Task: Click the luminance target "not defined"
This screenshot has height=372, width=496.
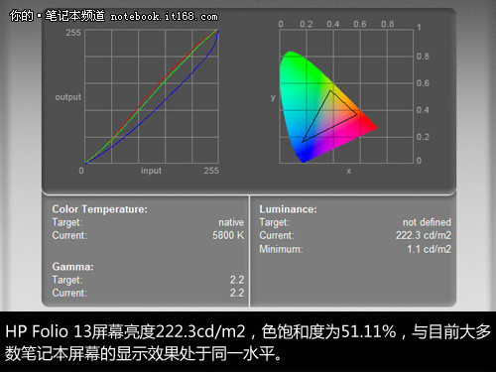Action: 427,222
